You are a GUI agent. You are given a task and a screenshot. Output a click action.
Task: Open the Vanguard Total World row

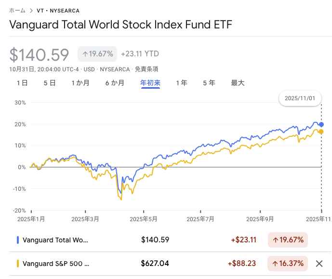pos(55,239)
